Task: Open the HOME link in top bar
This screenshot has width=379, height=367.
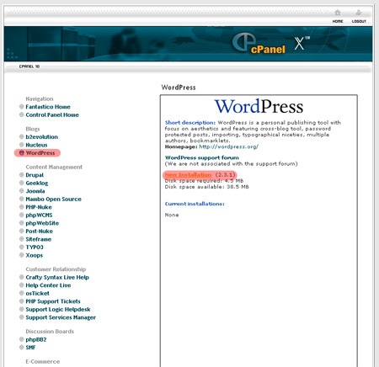Action: tap(338, 21)
